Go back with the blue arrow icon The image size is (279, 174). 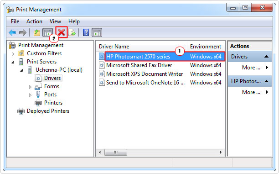click(12, 32)
